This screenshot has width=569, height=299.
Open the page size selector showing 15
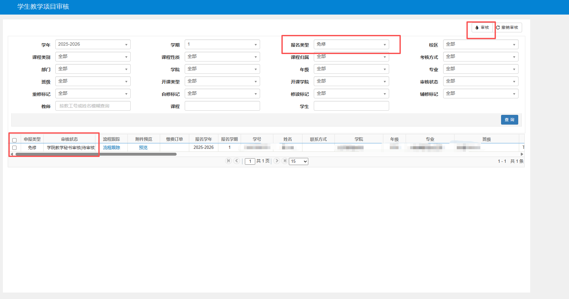pos(299,161)
